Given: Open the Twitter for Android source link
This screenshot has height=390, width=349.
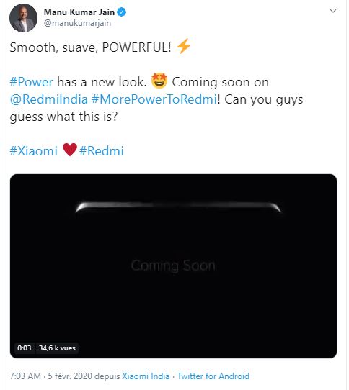Looking at the screenshot, I should [213, 376].
